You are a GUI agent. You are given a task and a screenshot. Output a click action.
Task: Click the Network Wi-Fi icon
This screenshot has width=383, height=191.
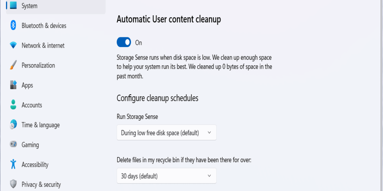pos(13,45)
